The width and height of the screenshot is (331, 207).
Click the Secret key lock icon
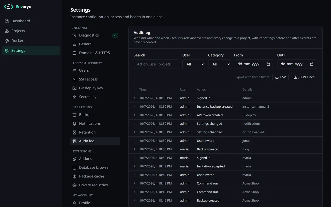tap(74, 97)
